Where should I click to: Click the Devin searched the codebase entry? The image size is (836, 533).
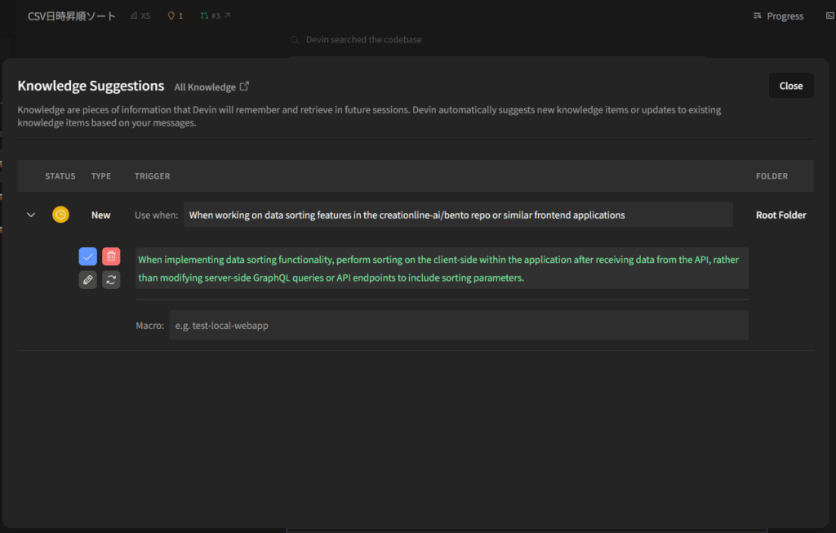[x=363, y=39]
